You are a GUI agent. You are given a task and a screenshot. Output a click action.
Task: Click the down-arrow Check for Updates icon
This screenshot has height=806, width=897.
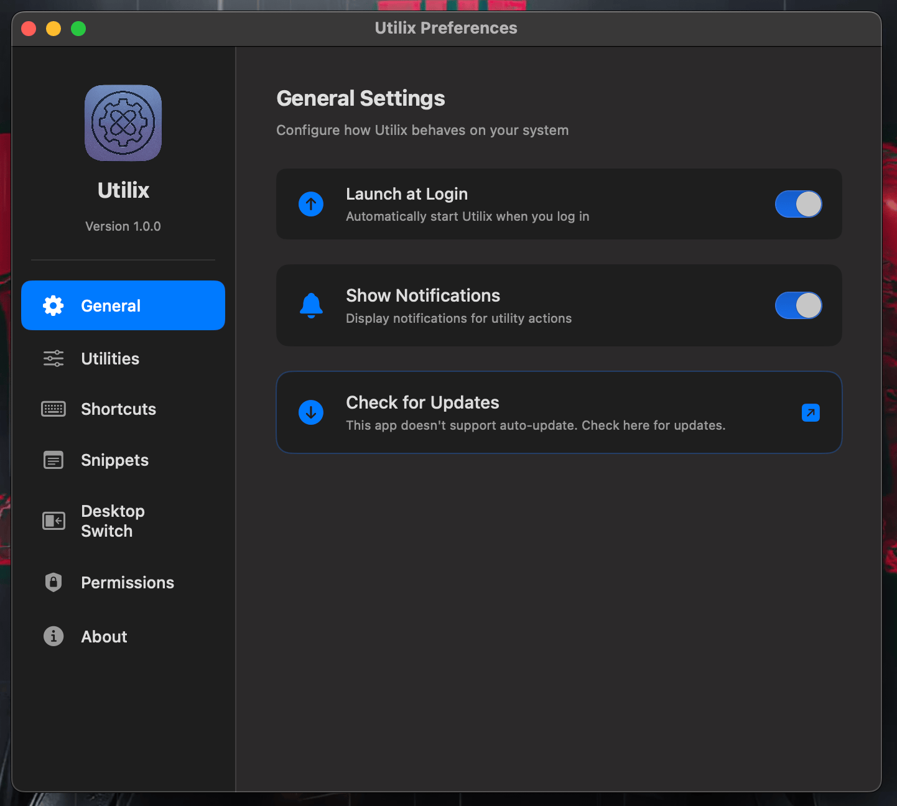(x=311, y=412)
